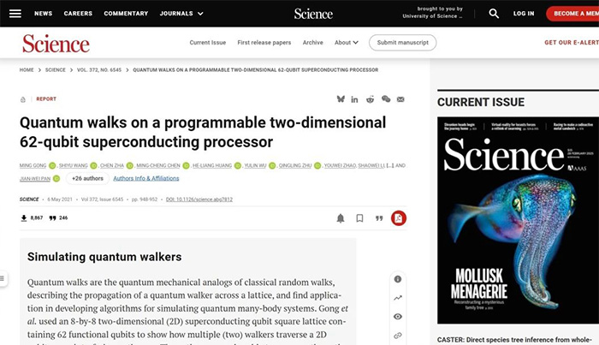Share article on Bluesky butterfly icon
The image size is (599, 345).
pyautogui.click(x=341, y=99)
